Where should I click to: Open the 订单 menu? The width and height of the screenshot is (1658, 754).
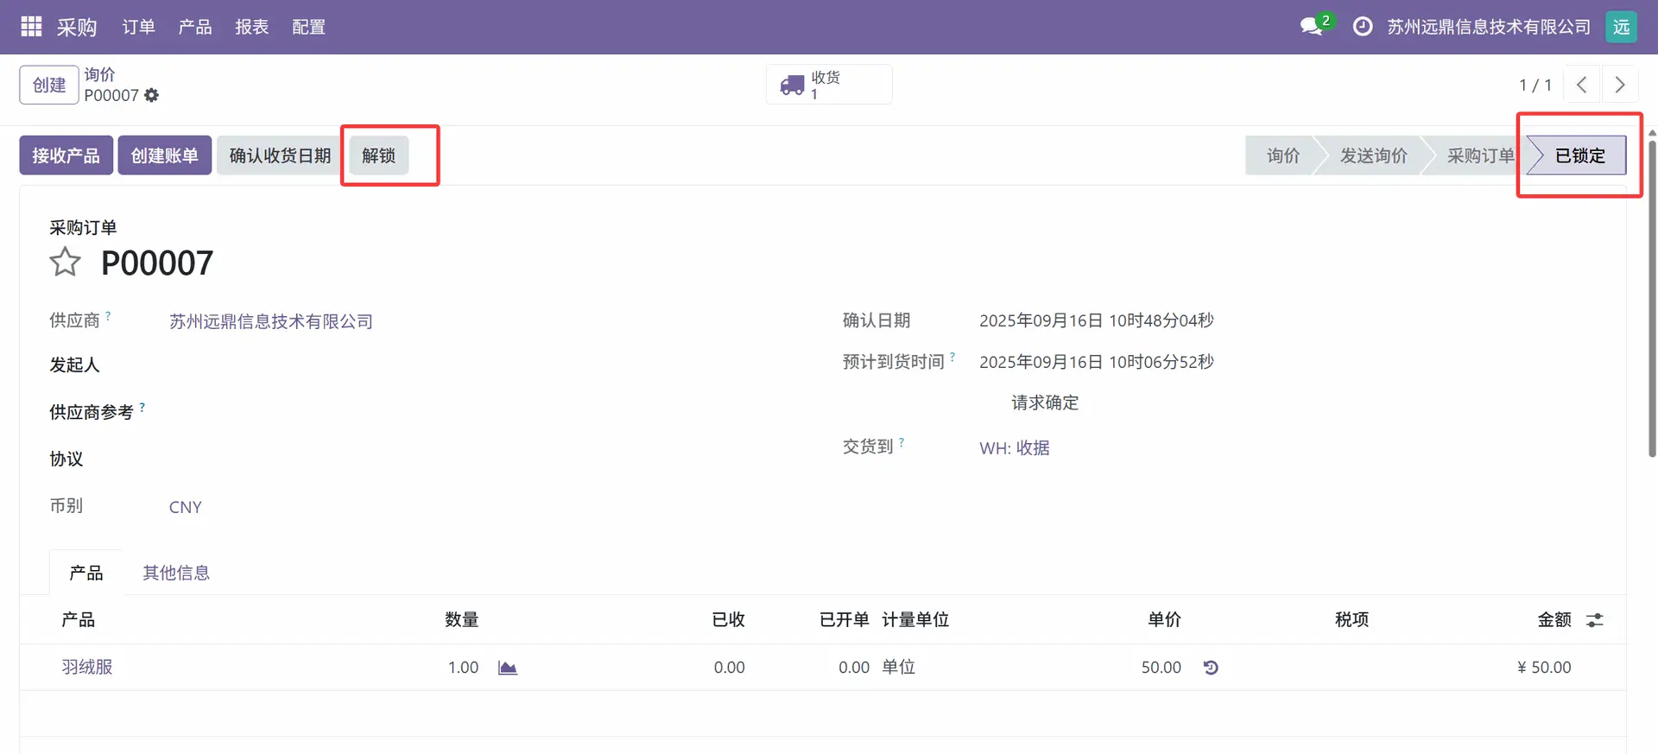pos(138,27)
